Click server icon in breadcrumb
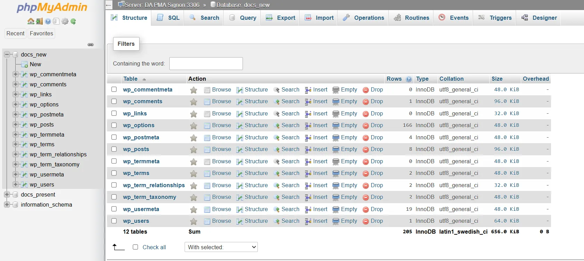 coord(121,5)
